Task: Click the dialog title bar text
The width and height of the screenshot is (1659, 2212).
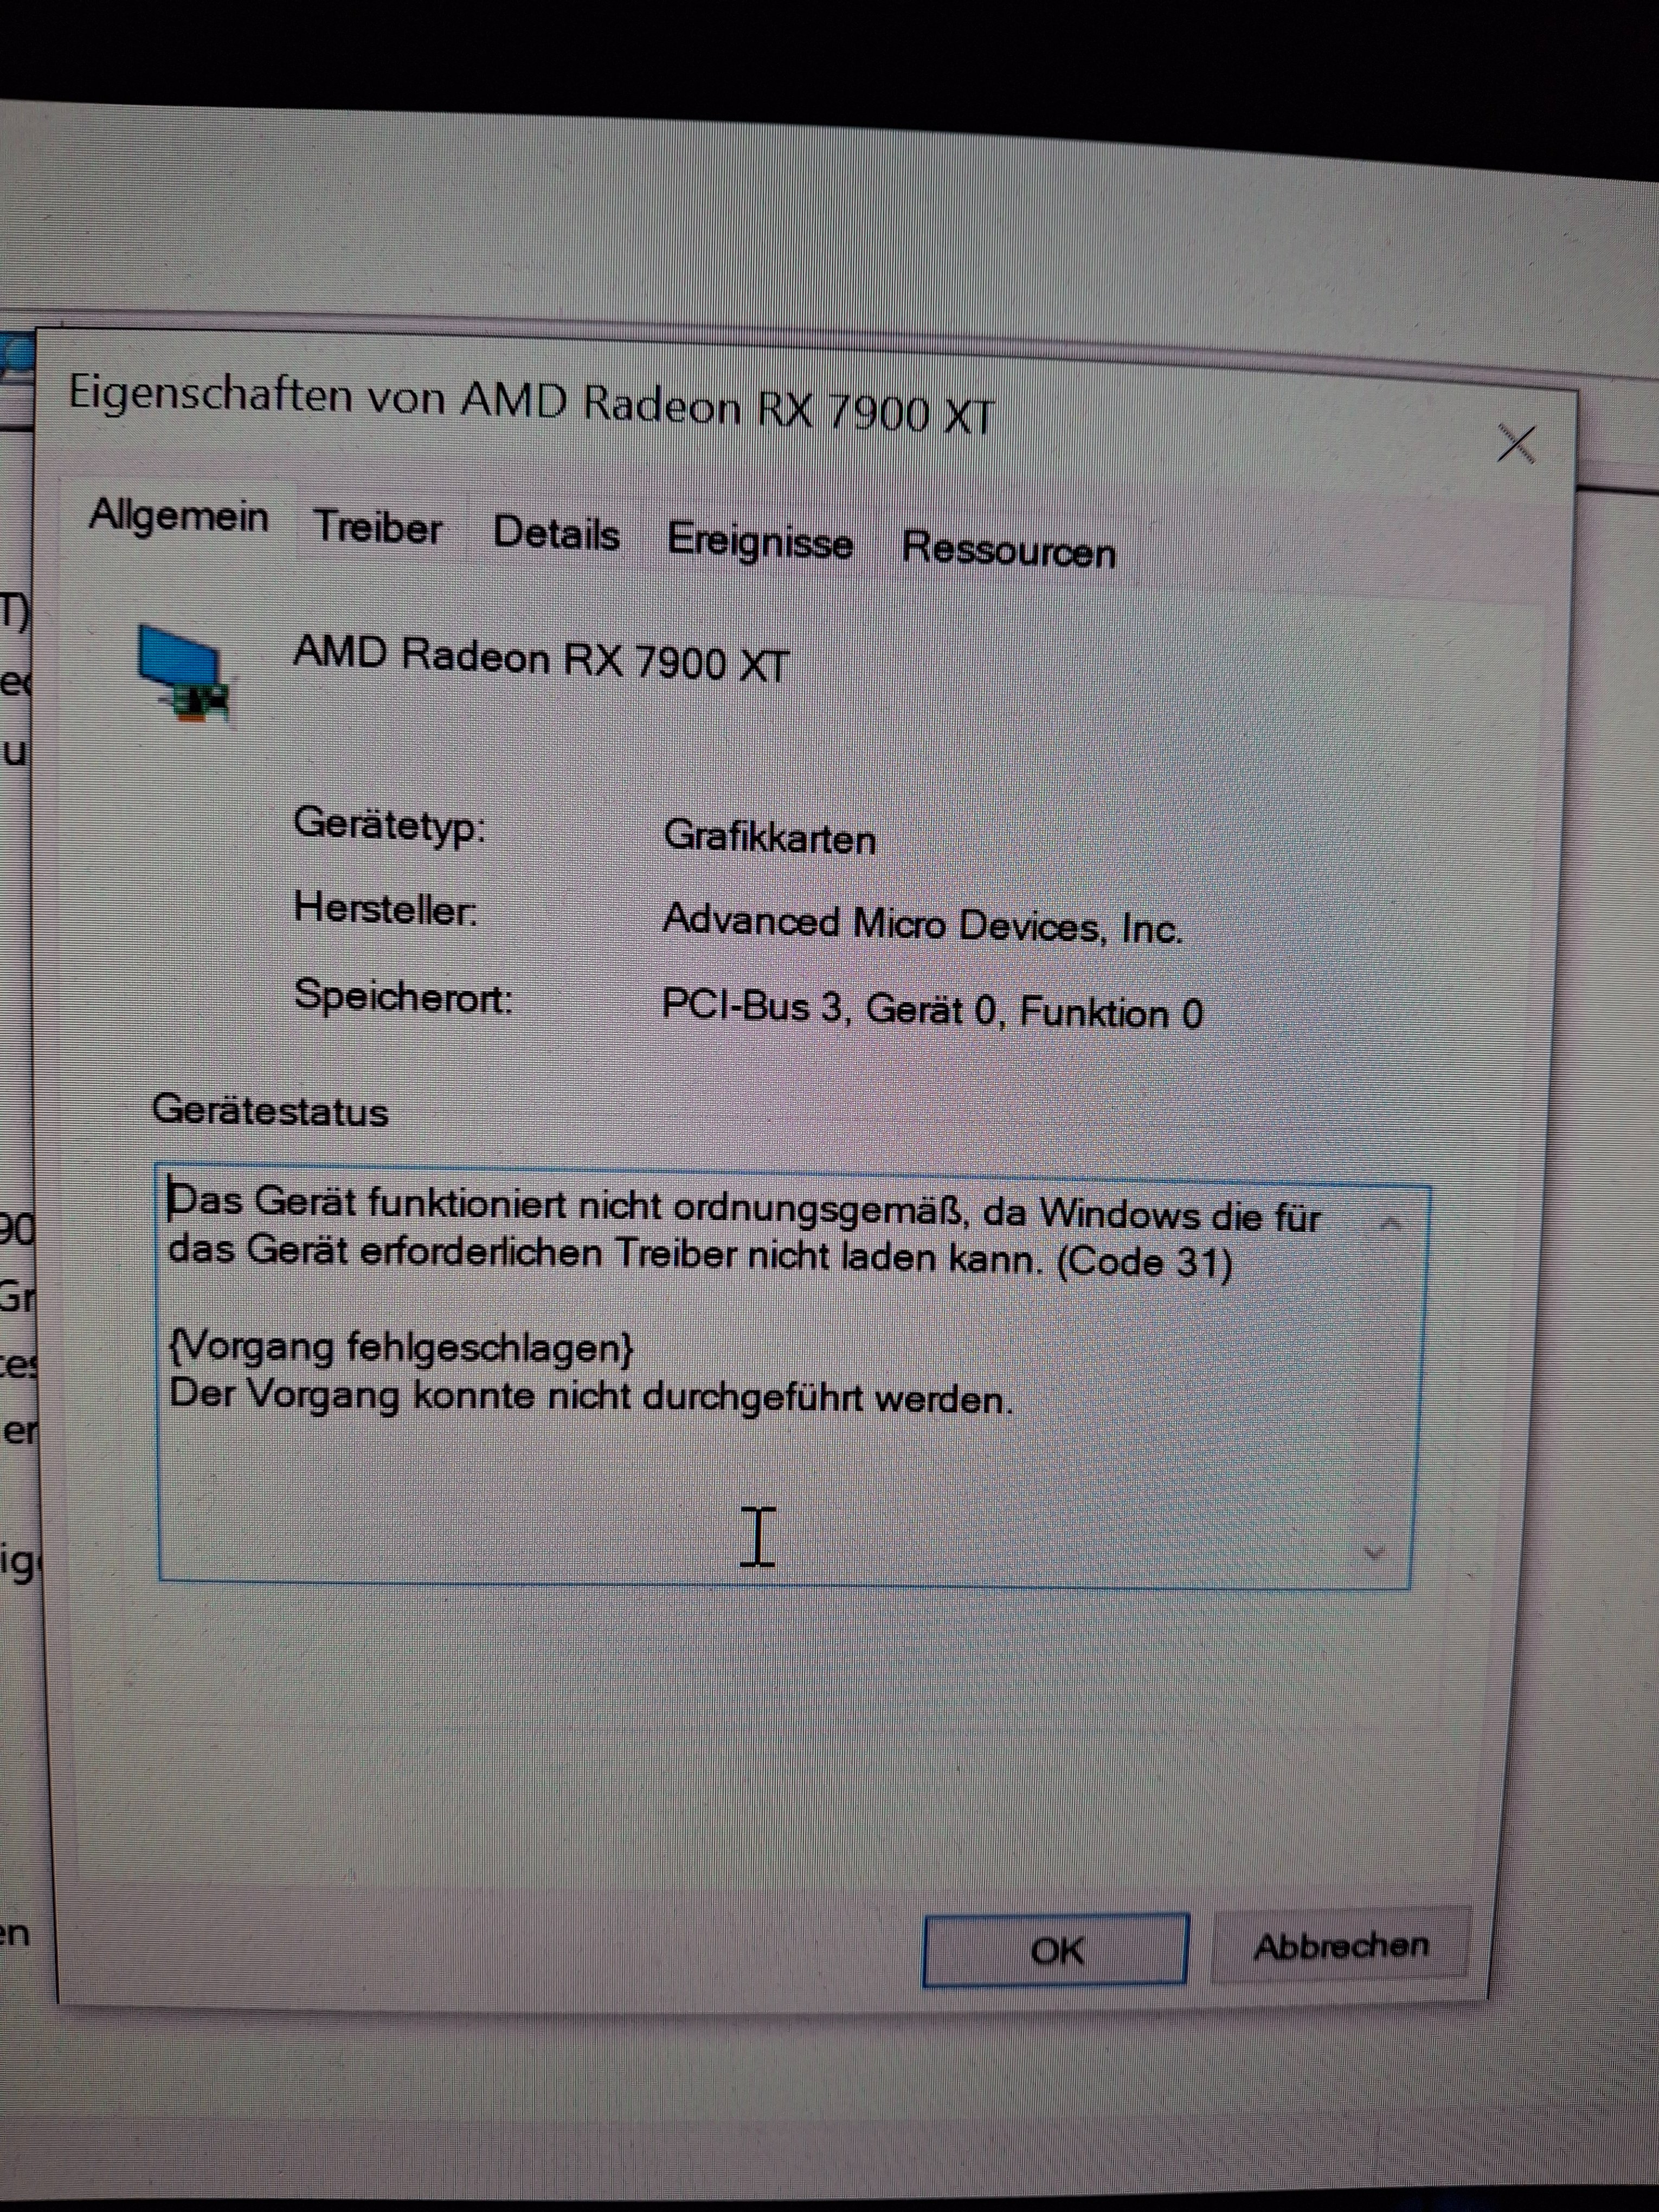Action: (530, 405)
